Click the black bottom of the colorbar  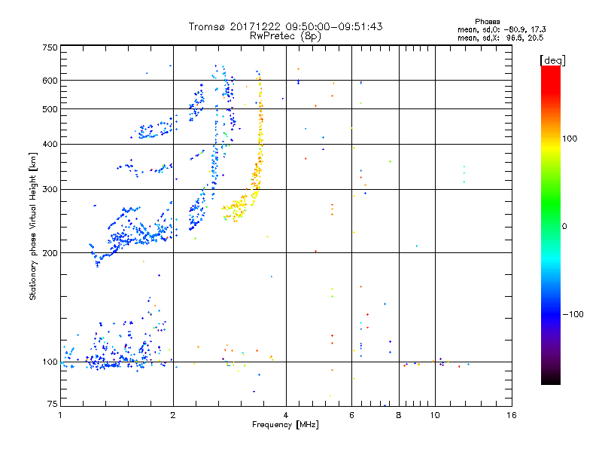(x=551, y=379)
